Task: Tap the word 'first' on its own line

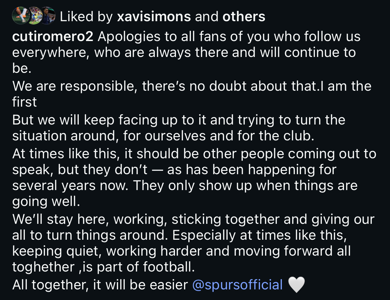Action: (x=24, y=102)
